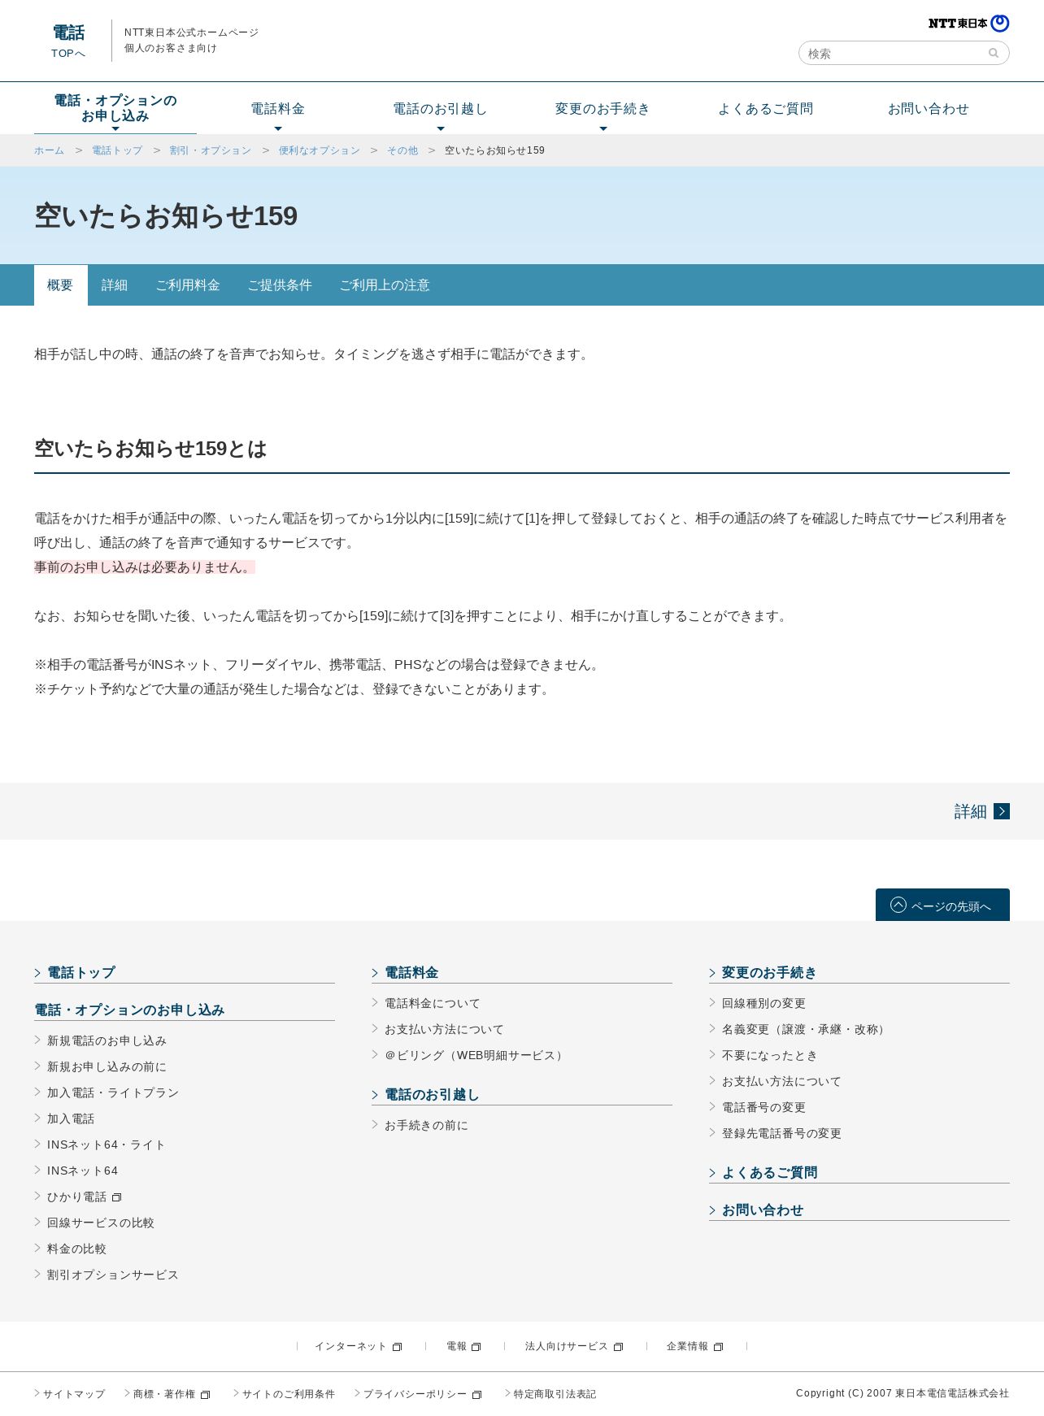Click 割引・オプション breadcrumb link
Viewport: 1044px width, 1416px height.
pos(211,150)
